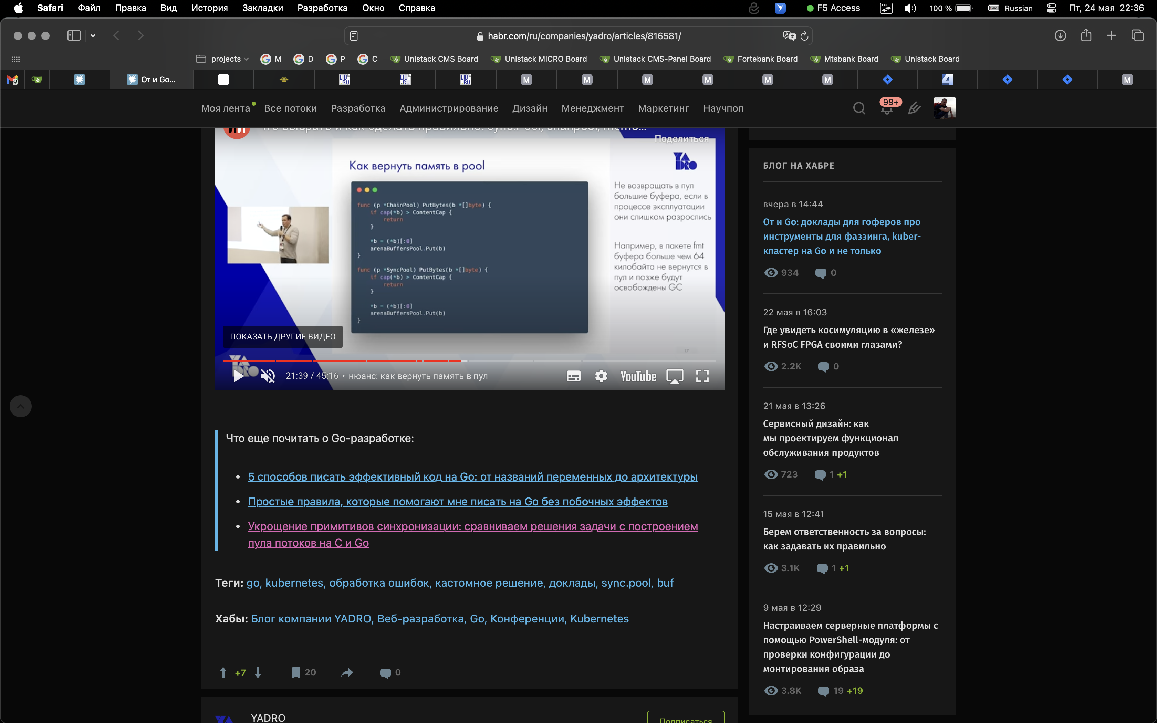Unmute the YouTube video
Screen dimensions: 1157x723
click(268, 376)
